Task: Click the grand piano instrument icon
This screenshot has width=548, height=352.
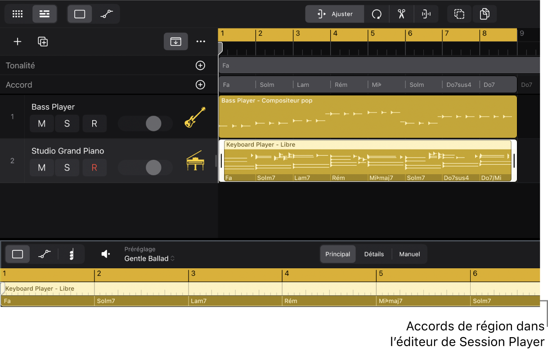Action: tap(195, 161)
